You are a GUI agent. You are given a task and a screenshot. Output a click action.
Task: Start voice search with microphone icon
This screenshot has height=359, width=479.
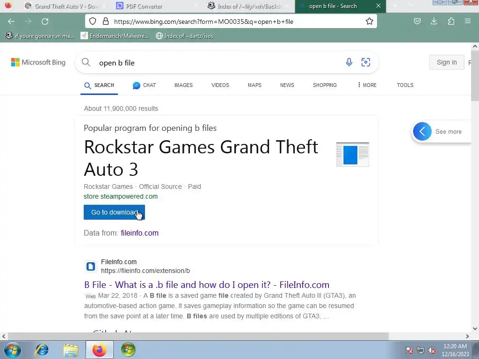(349, 62)
